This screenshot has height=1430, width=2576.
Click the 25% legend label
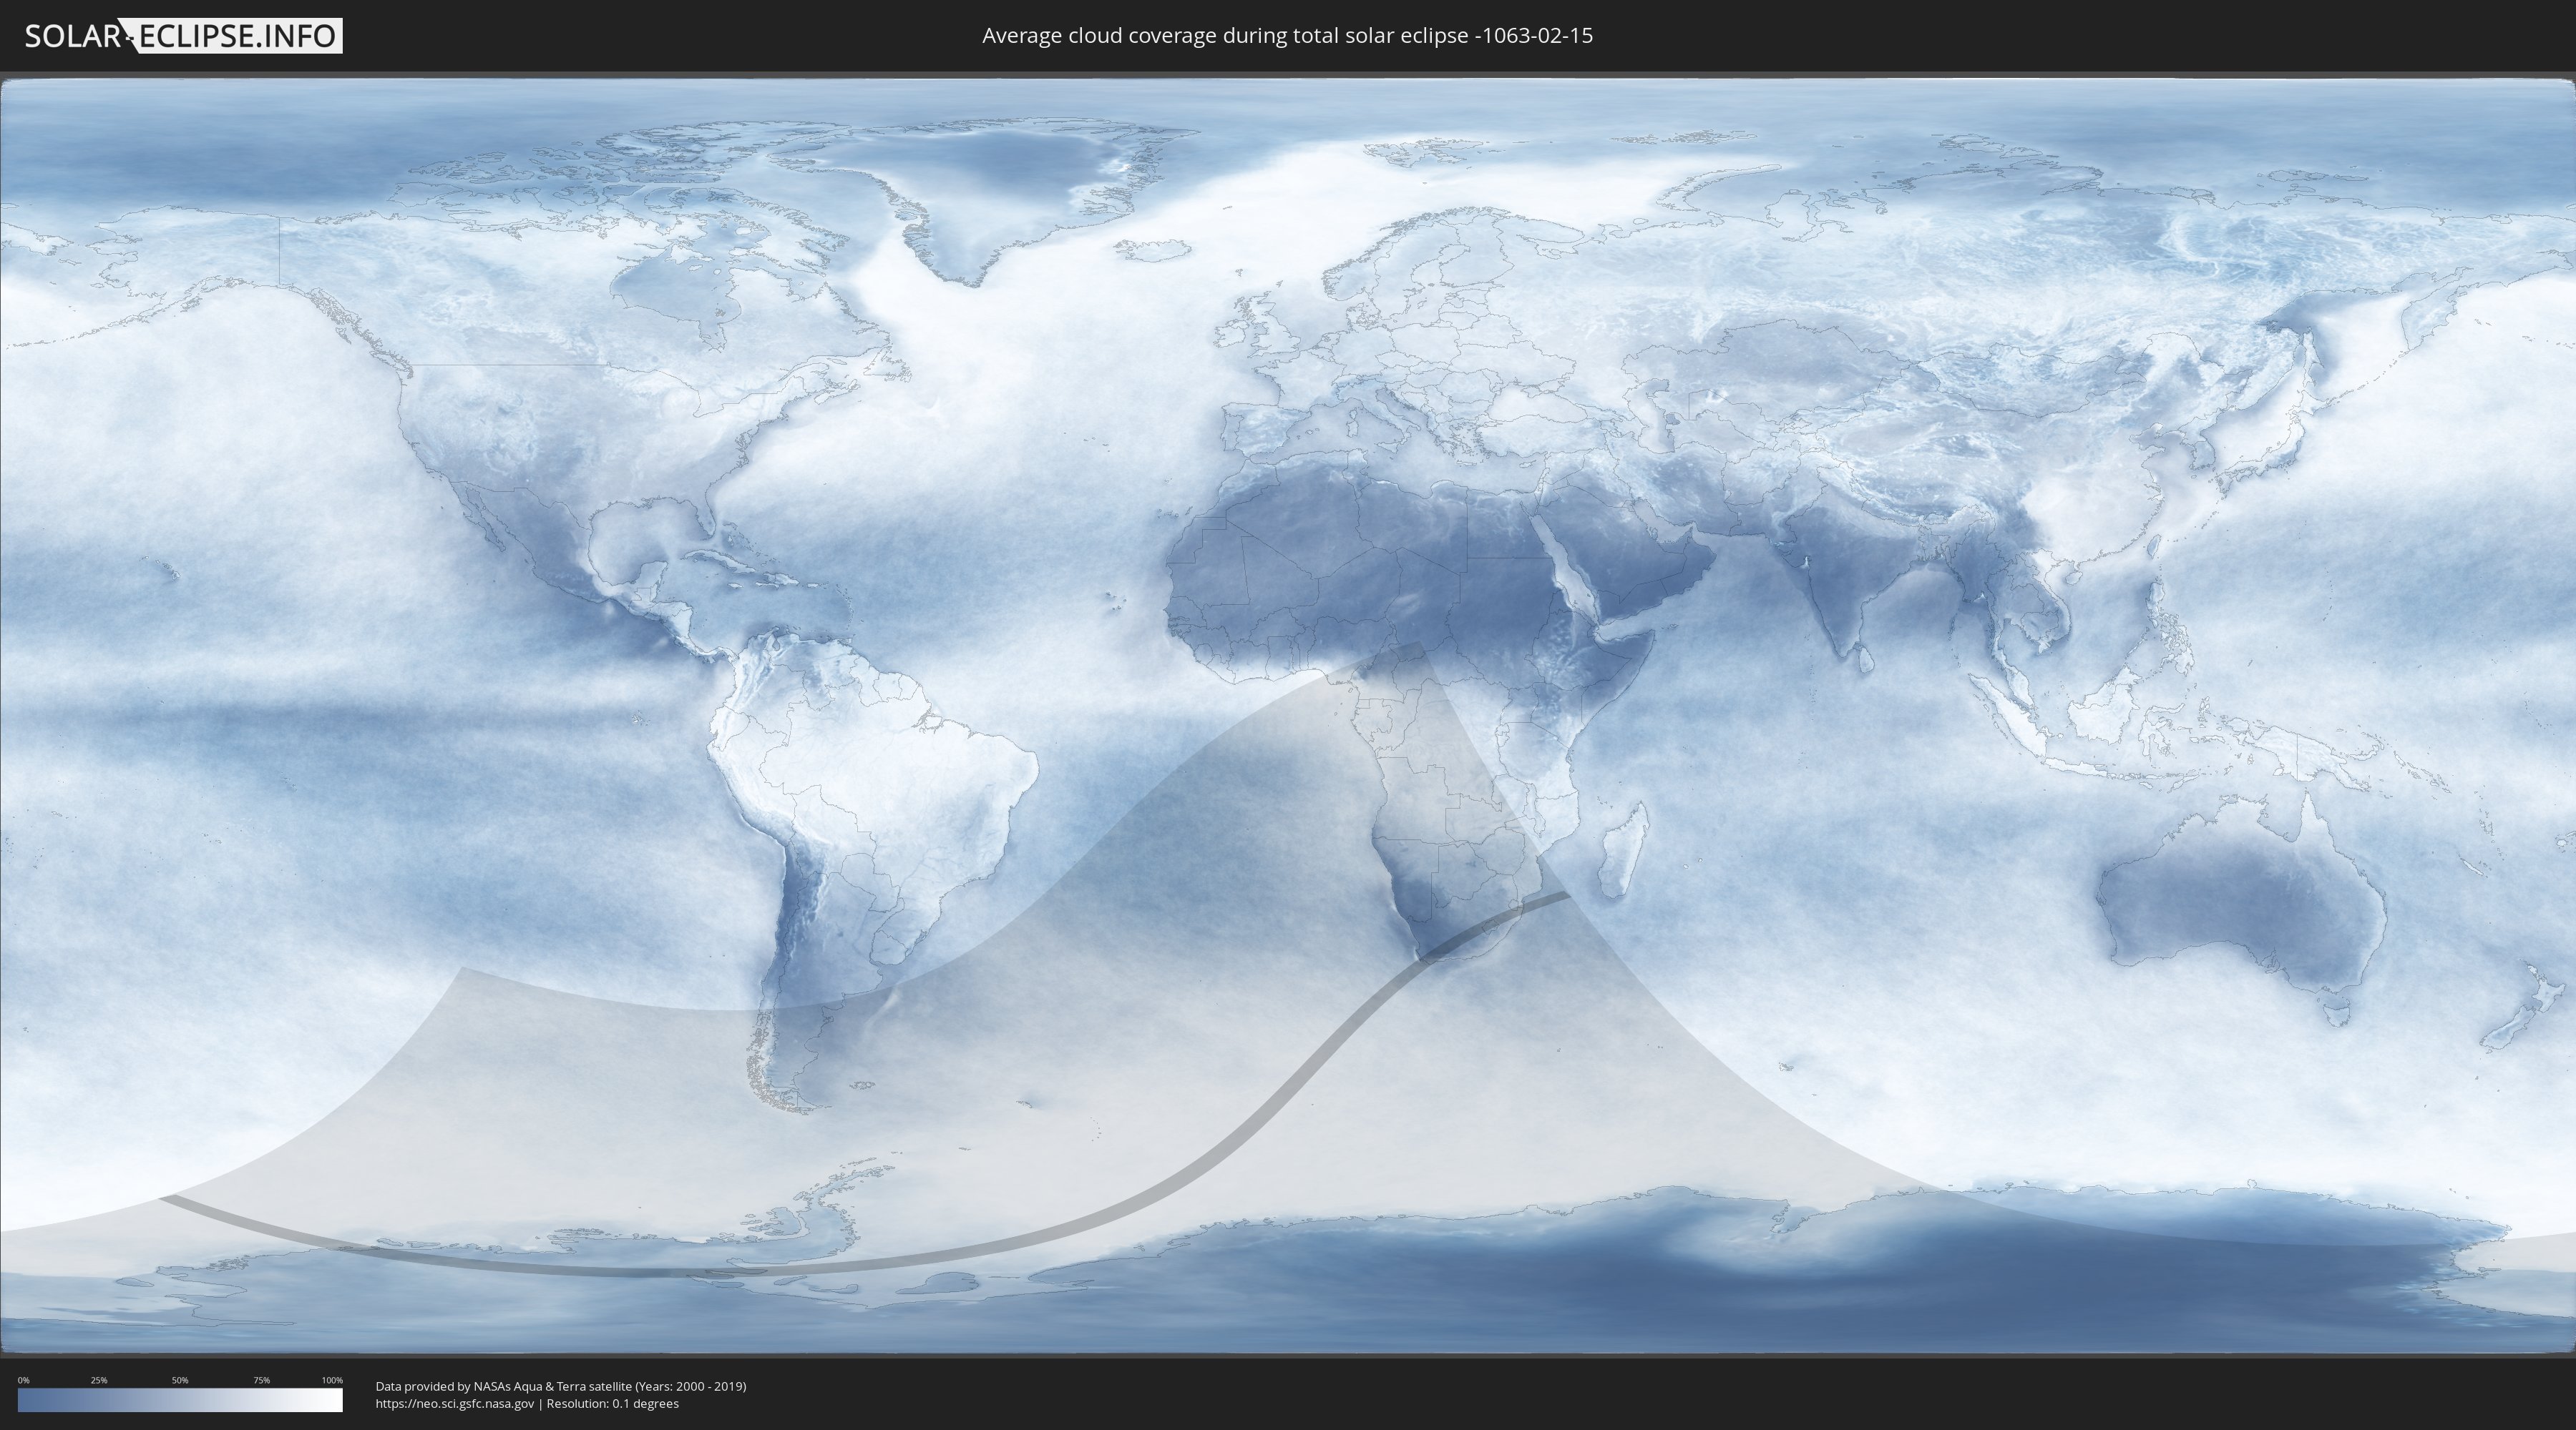(x=99, y=1380)
